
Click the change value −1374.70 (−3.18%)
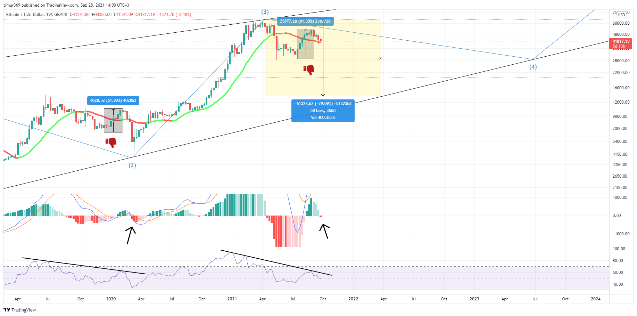click(x=174, y=15)
